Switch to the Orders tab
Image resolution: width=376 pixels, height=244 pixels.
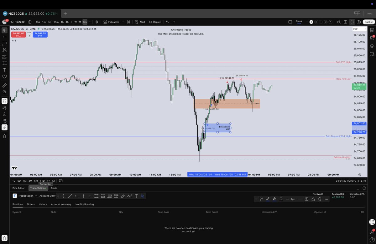(31, 204)
